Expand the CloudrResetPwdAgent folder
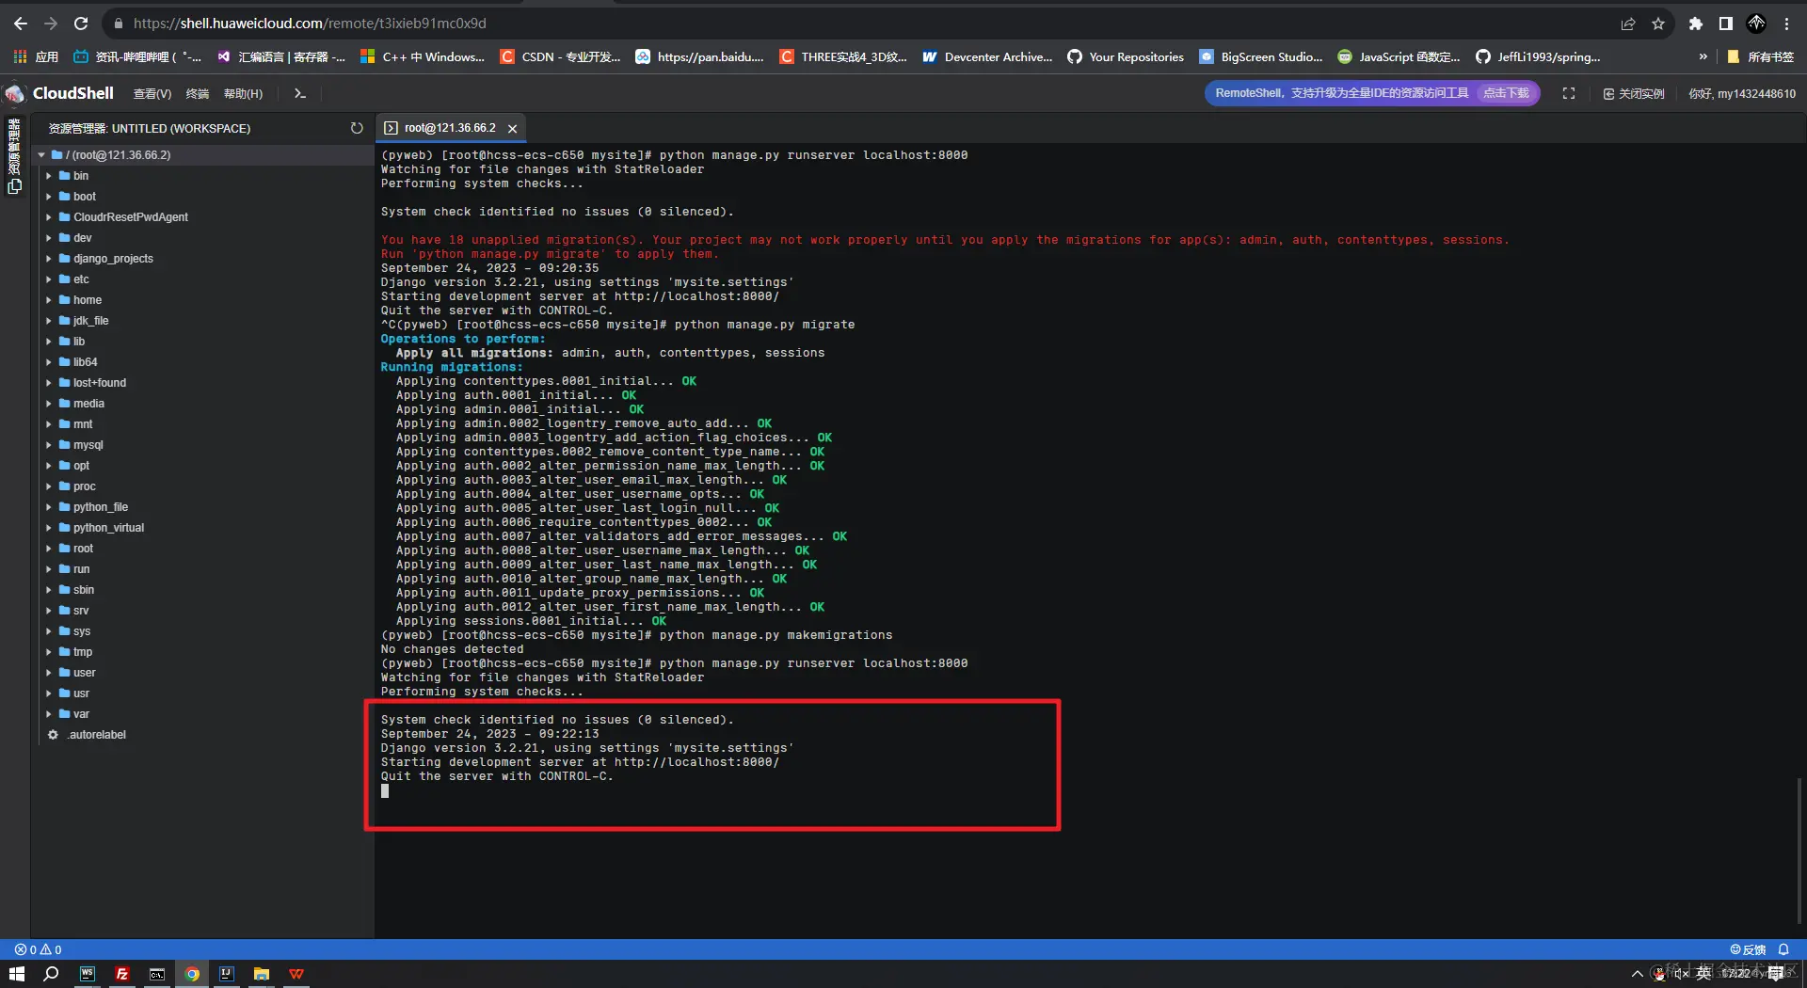1807x988 pixels. click(x=49, y=217)
